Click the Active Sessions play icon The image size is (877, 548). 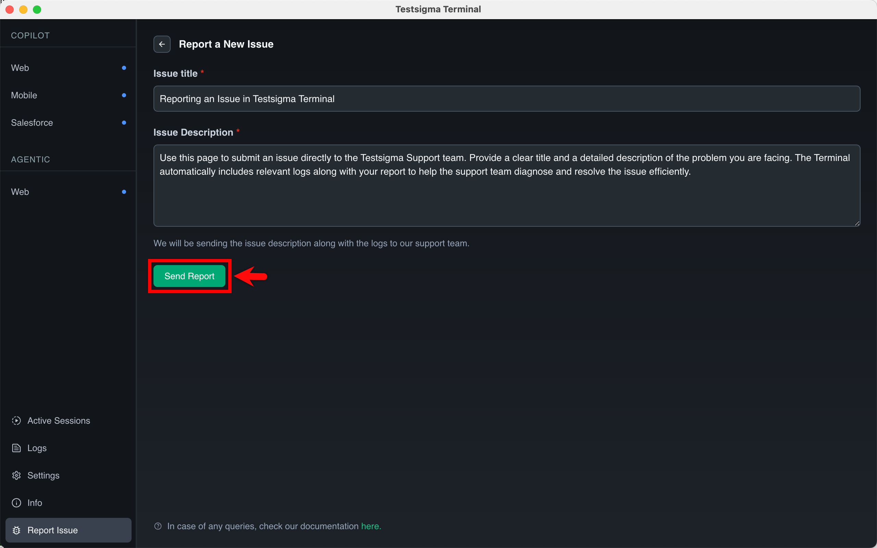click(16, 421)
